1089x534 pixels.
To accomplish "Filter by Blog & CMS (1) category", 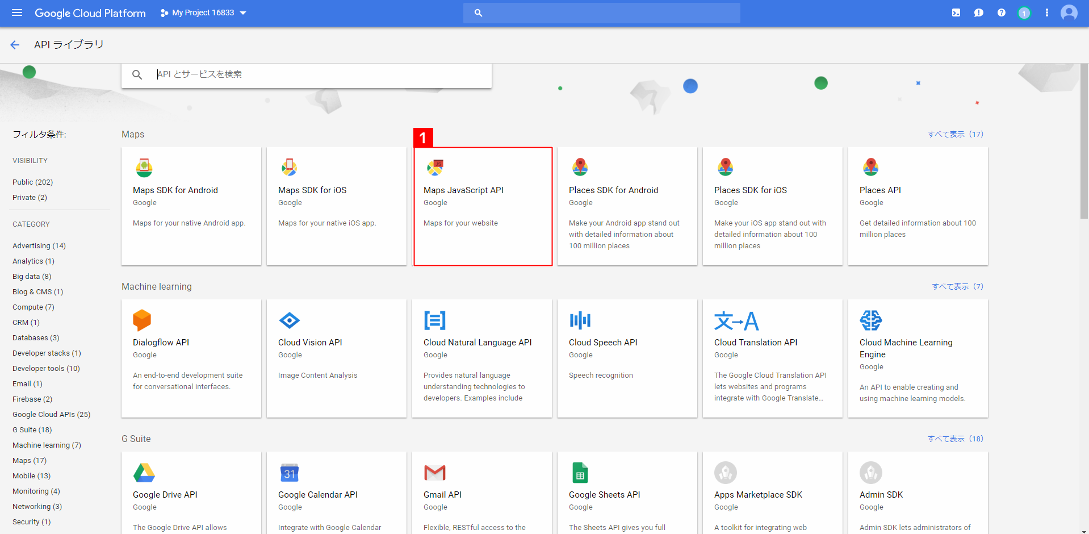I will [x=38, y=292].
